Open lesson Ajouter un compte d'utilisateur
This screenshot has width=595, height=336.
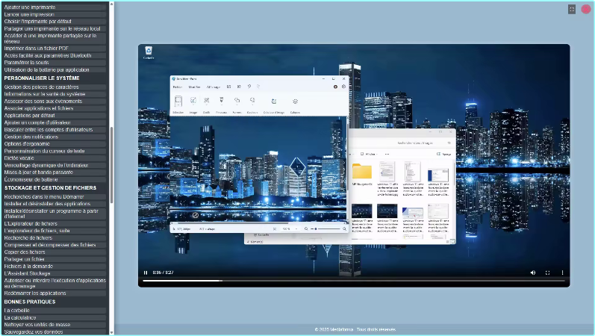coord(54,122)
